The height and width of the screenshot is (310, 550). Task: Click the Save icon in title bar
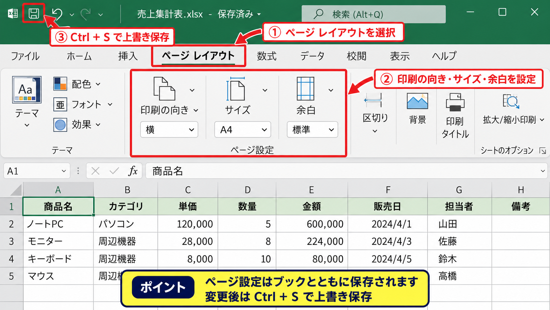tap(34, 14)
